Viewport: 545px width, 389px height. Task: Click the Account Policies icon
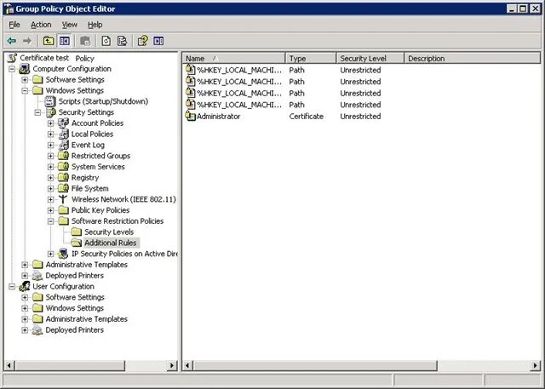[x=63, y=123]
